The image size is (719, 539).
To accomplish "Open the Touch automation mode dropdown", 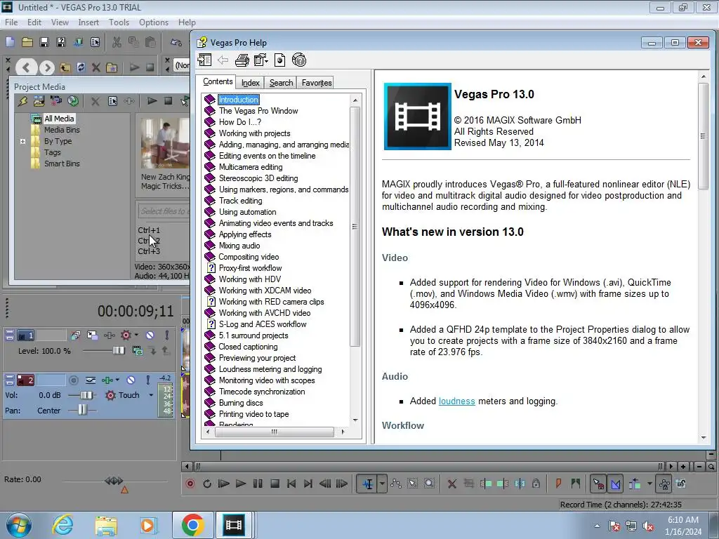I will [151, 395].
